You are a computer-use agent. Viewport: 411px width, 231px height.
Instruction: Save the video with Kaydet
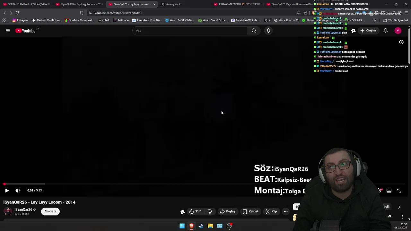[250, 211]
